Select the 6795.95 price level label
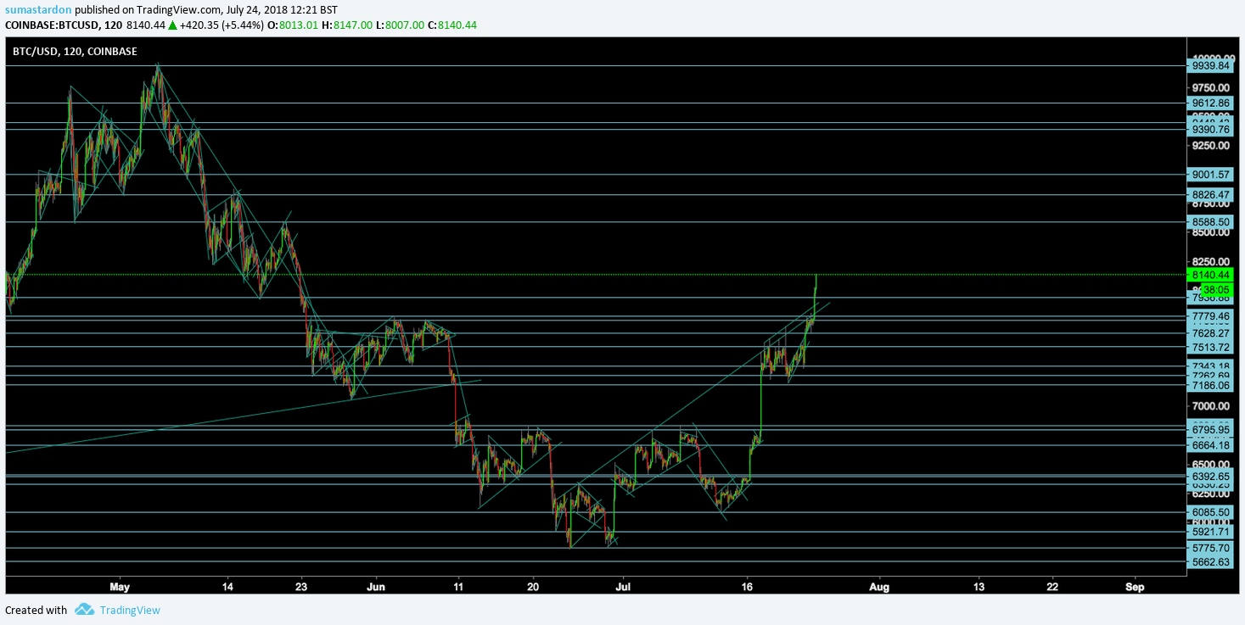The image size is (1245, 625). (1211, 430)
